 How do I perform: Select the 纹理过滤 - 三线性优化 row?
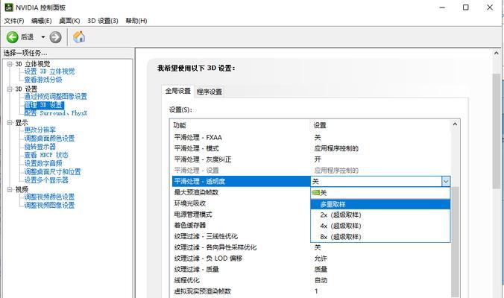pyautogui.click(x=241, y=236)
